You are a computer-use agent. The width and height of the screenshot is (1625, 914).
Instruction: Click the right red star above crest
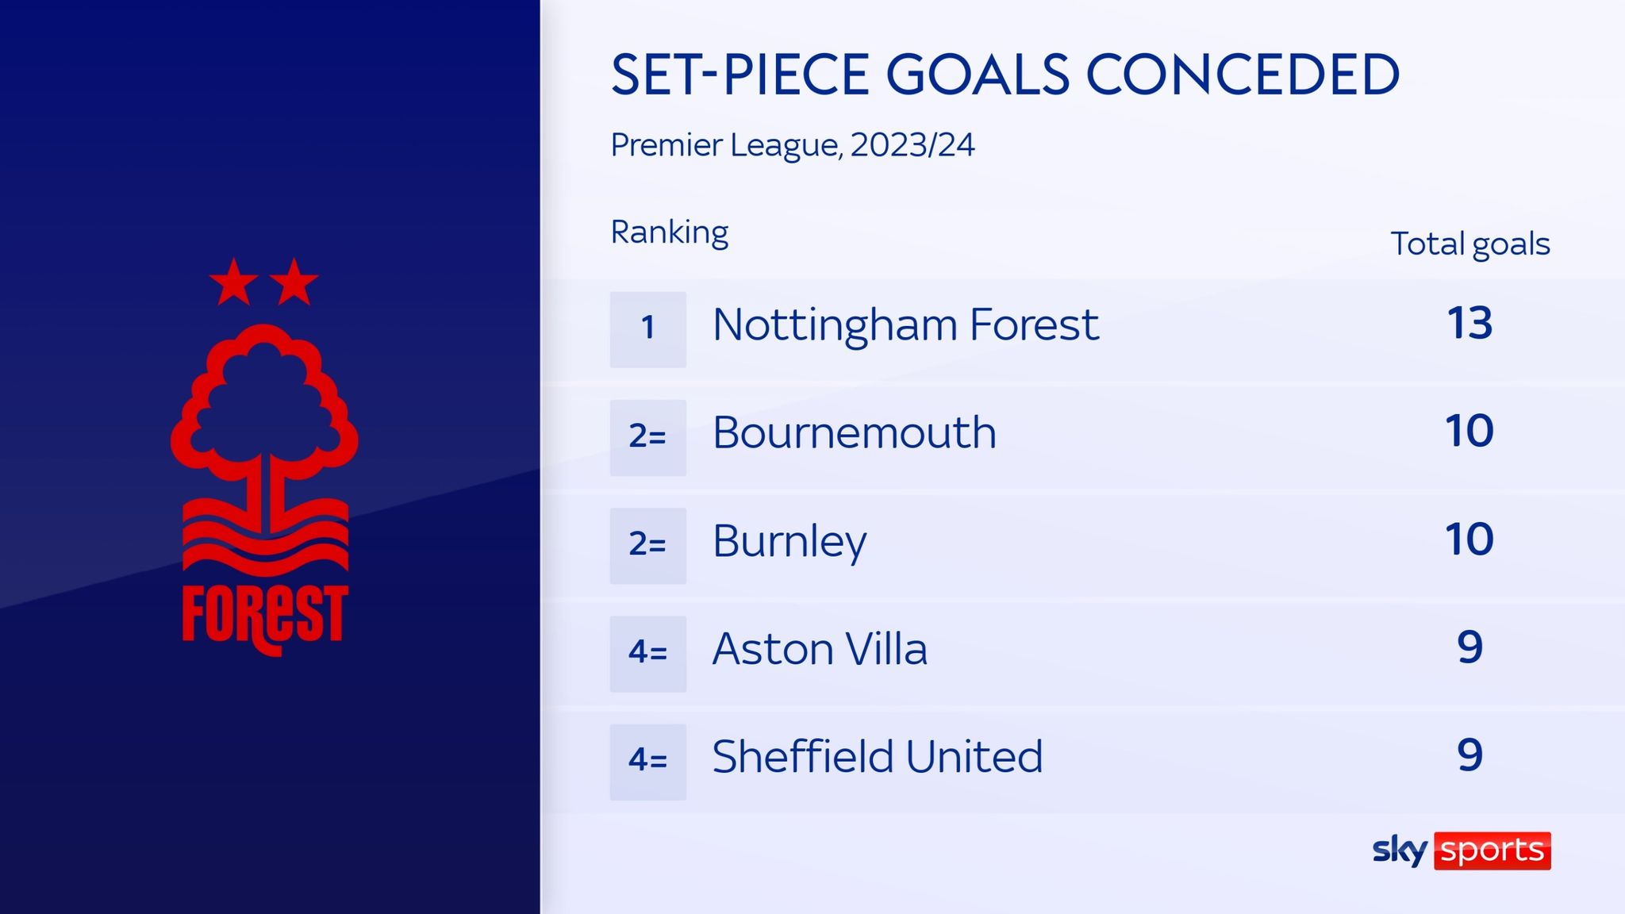(294, 282)
